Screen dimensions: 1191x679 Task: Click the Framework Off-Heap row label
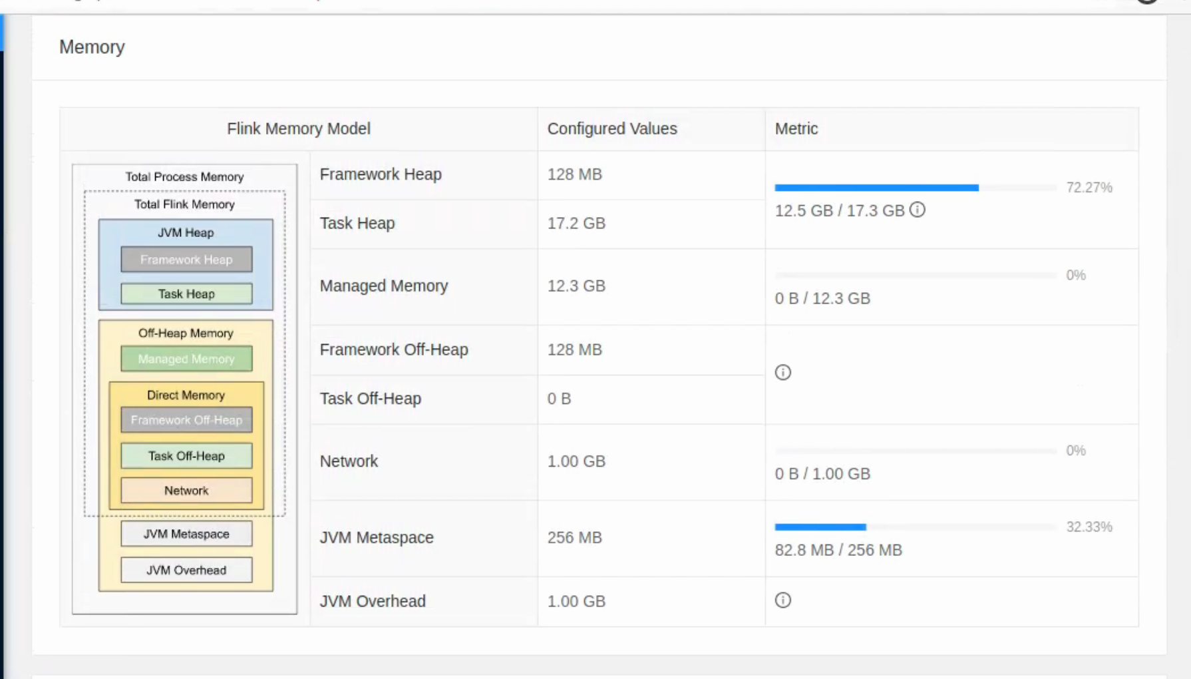pyautogui.click(x=394, y=349)
